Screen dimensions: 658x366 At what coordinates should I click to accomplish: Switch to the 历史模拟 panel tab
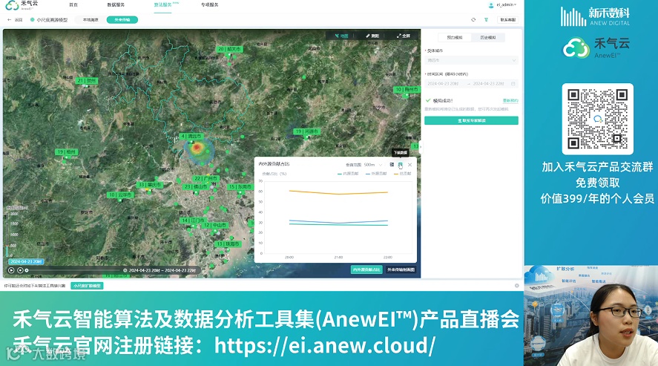(x=487, y=37)
